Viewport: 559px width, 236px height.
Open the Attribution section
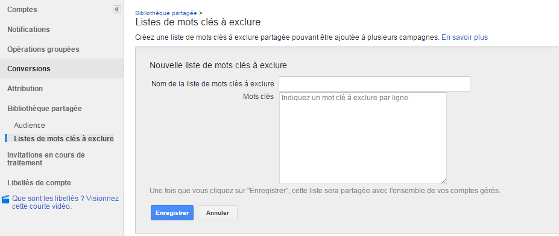click(25, 88)
